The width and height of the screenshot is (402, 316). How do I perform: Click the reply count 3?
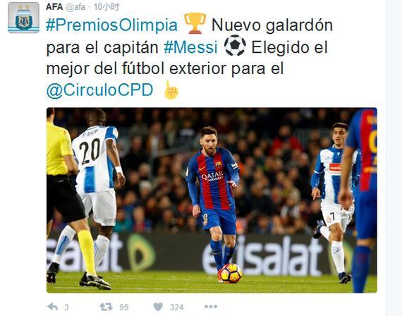tap(66, 307)
